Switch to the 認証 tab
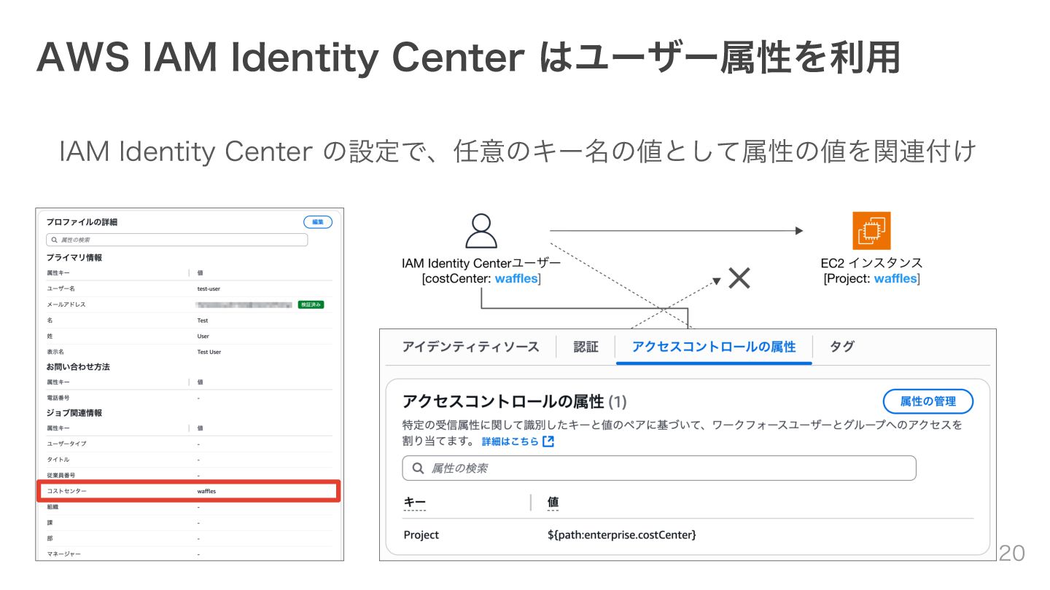Screen dimensions: 1050x590 click(x=586, y=347)
